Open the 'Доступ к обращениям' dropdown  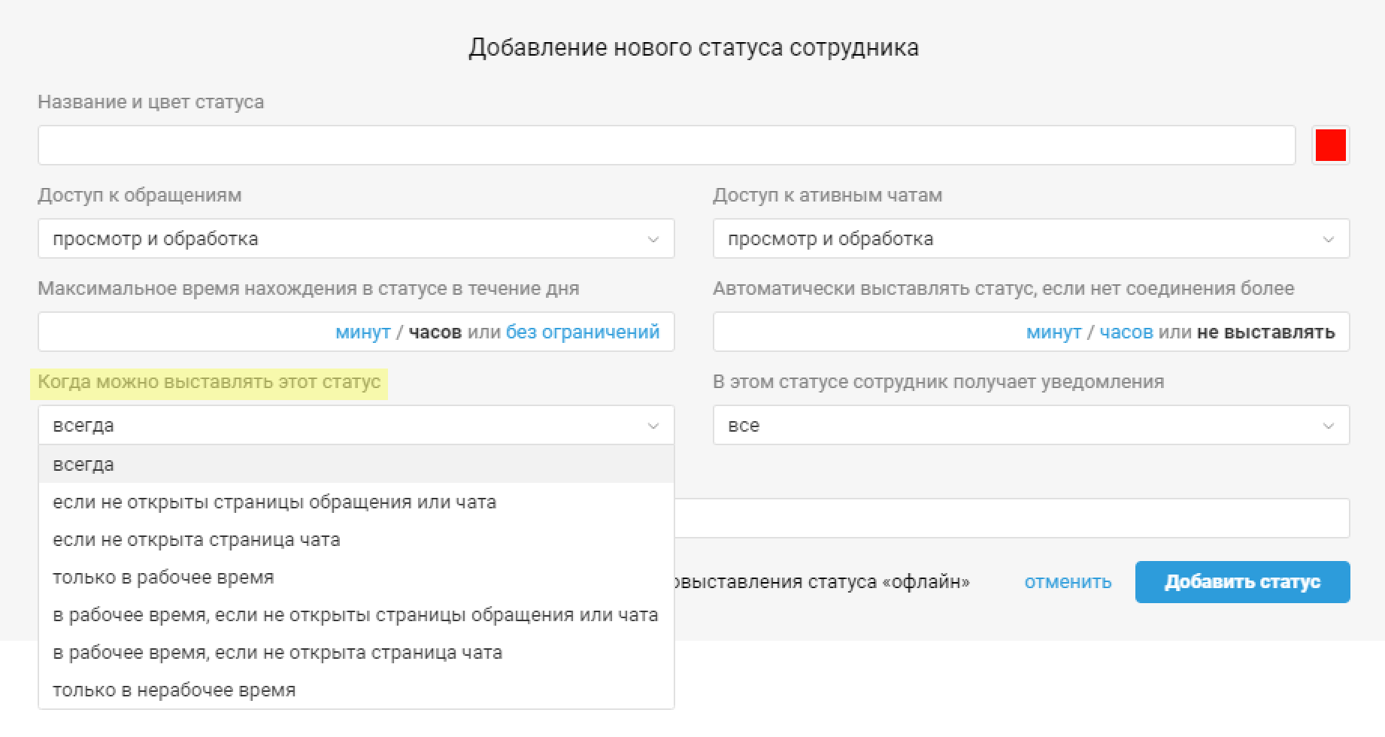(x=356, y=238)
